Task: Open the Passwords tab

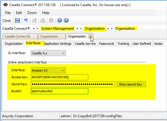Action: coord(107,44)
